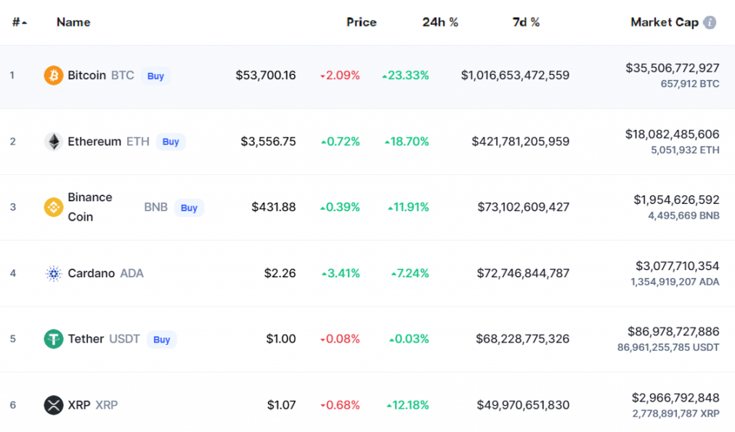The image size is (735, 432).
Task: Click Cardano's 7.24% change value
Action: click(x=410, y=273)
